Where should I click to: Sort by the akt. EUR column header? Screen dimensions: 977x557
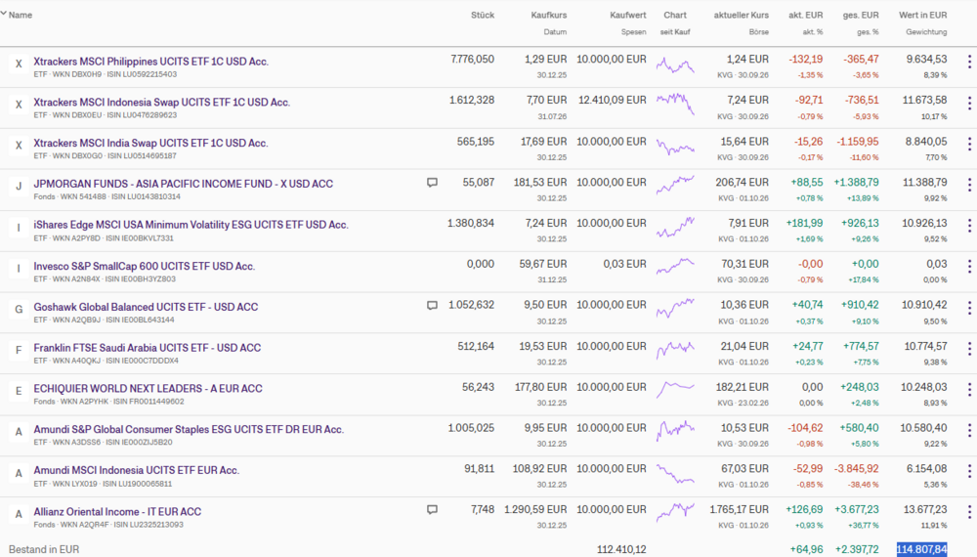click(806, 15)
